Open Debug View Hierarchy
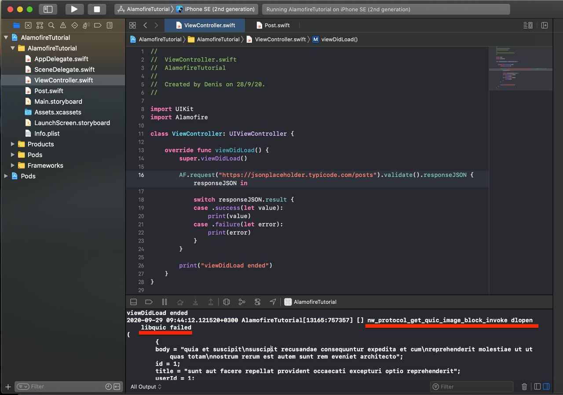563x395 pixels. (x=227, y=302)
